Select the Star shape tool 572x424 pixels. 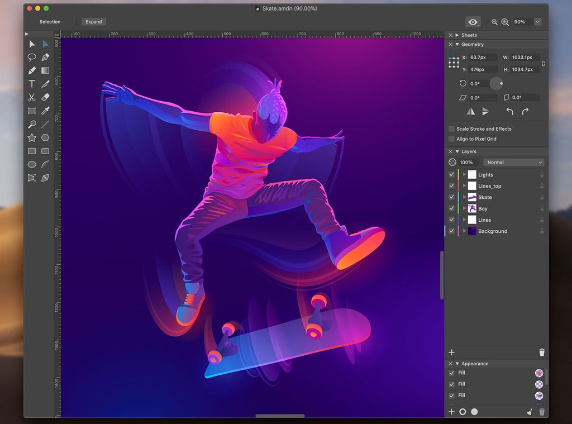click(31, 137)
